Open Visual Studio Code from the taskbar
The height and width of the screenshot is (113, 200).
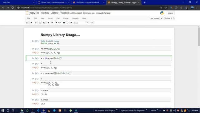pyautogui.click(x=38, y=110)
